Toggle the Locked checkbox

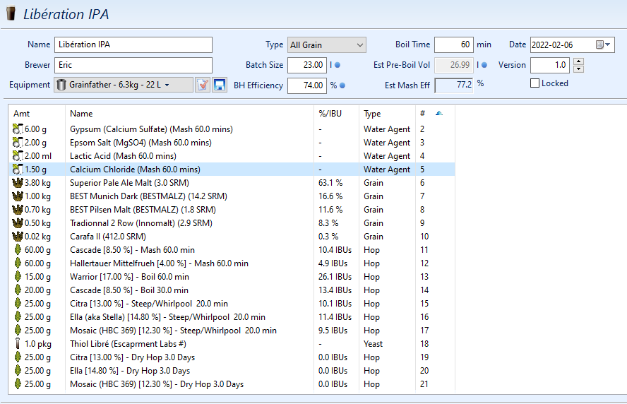535,83
